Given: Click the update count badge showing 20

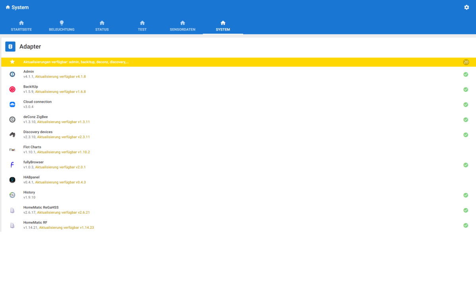Looking at the screenshot, I should [x=466, y=62].
